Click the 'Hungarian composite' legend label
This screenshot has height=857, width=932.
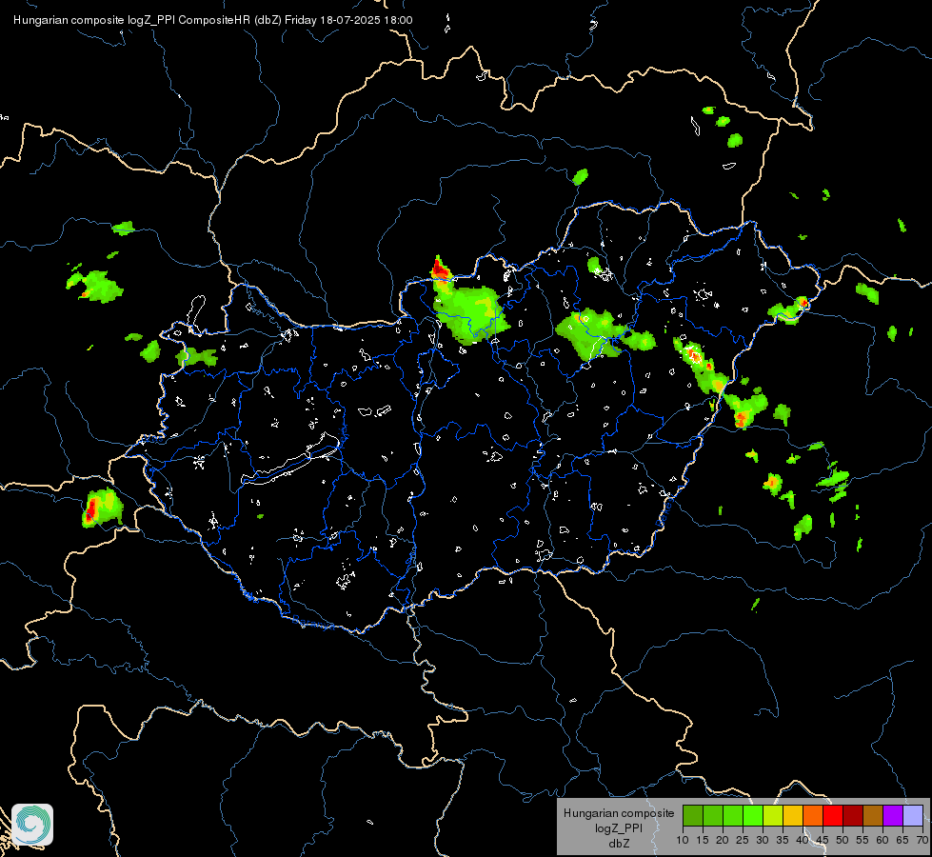tap(619, 813)
